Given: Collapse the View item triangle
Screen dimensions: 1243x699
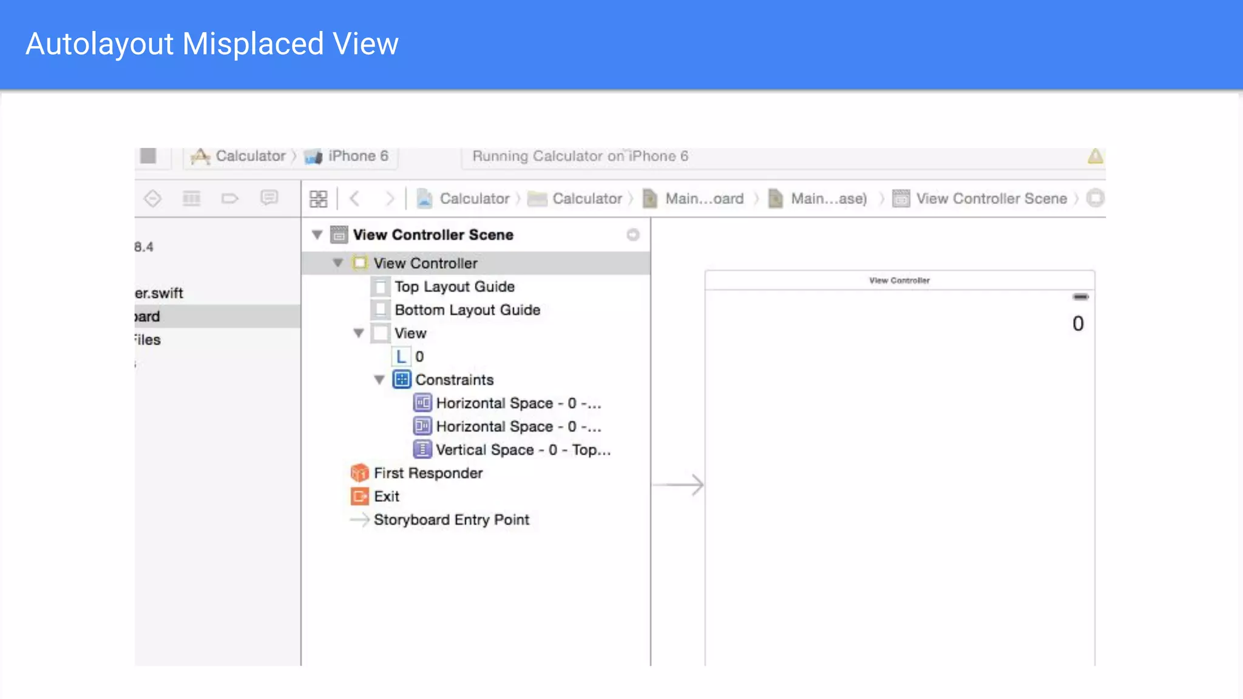Looking at the screenshot, I should pos(359,333).
